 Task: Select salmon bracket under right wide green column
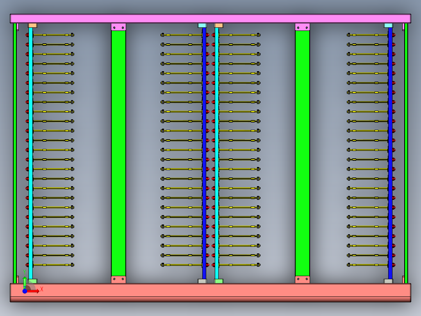302,280
